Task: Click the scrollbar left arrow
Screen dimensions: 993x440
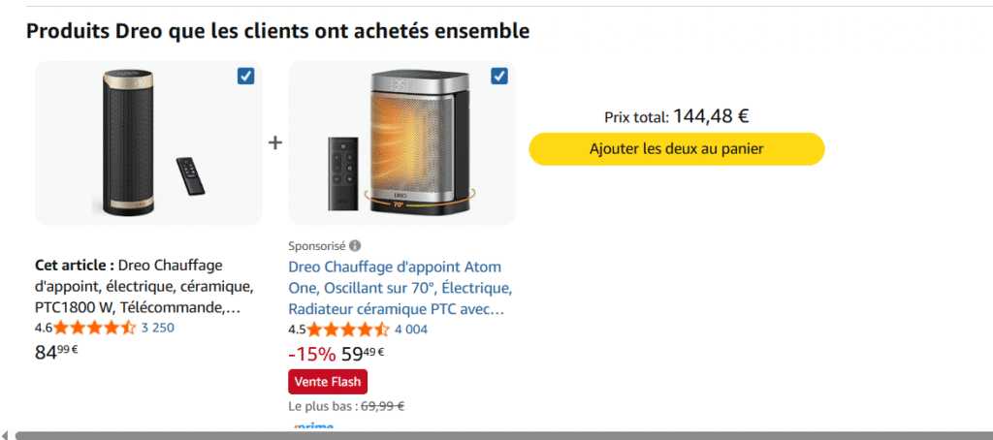Action: coord(6,435)
